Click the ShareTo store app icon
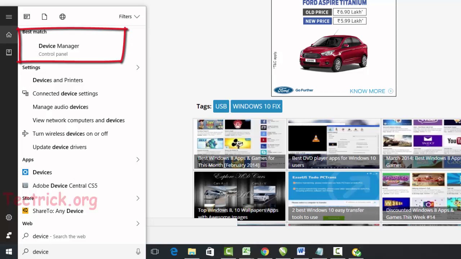Viewport: 461px width, 259px height. (25, 211)
